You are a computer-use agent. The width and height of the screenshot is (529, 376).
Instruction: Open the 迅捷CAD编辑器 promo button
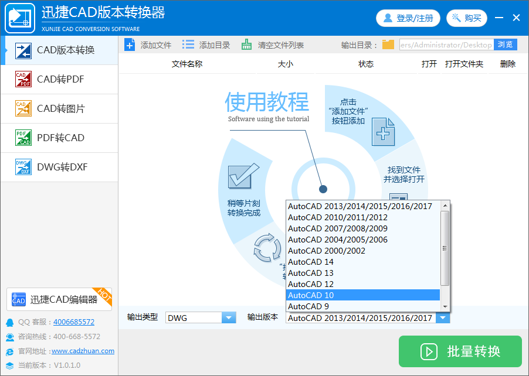coord(59,299)
